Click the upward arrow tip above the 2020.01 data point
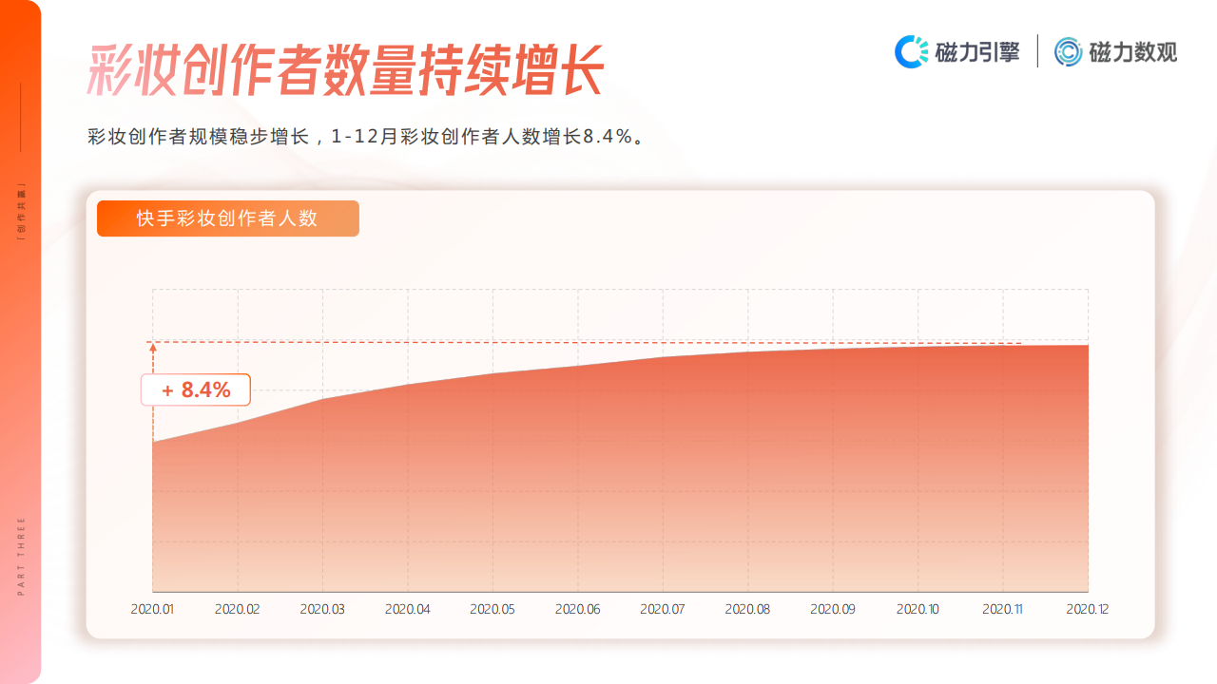This screenshot has height=684, width=1217. (x=153, y=348)
